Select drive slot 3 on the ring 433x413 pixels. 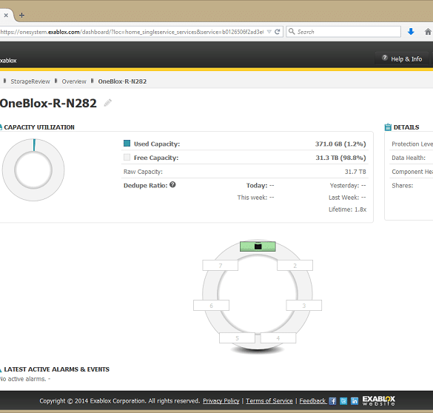coord(304,306)
